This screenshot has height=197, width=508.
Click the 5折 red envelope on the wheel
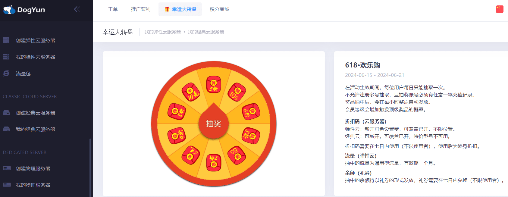pyautogui.click(x=214, y=84)
